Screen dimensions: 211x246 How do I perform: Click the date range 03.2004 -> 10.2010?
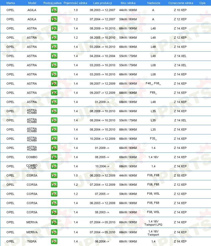103,47
